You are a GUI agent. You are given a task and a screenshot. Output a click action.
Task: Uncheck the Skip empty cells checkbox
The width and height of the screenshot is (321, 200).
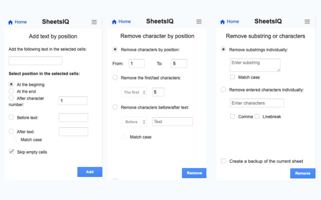coord(12,152)
